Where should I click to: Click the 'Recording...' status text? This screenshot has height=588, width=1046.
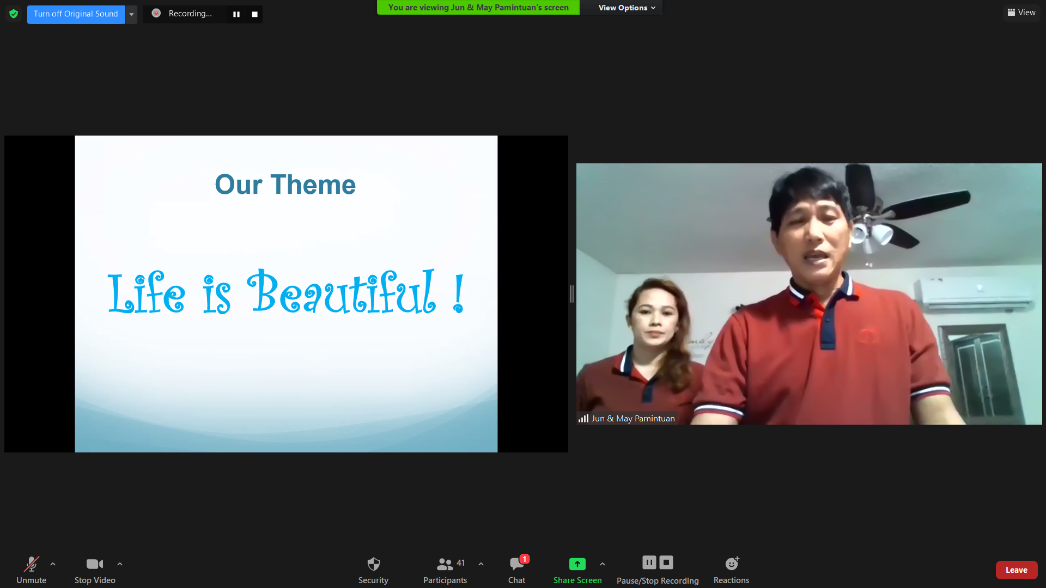click(190, 14)
